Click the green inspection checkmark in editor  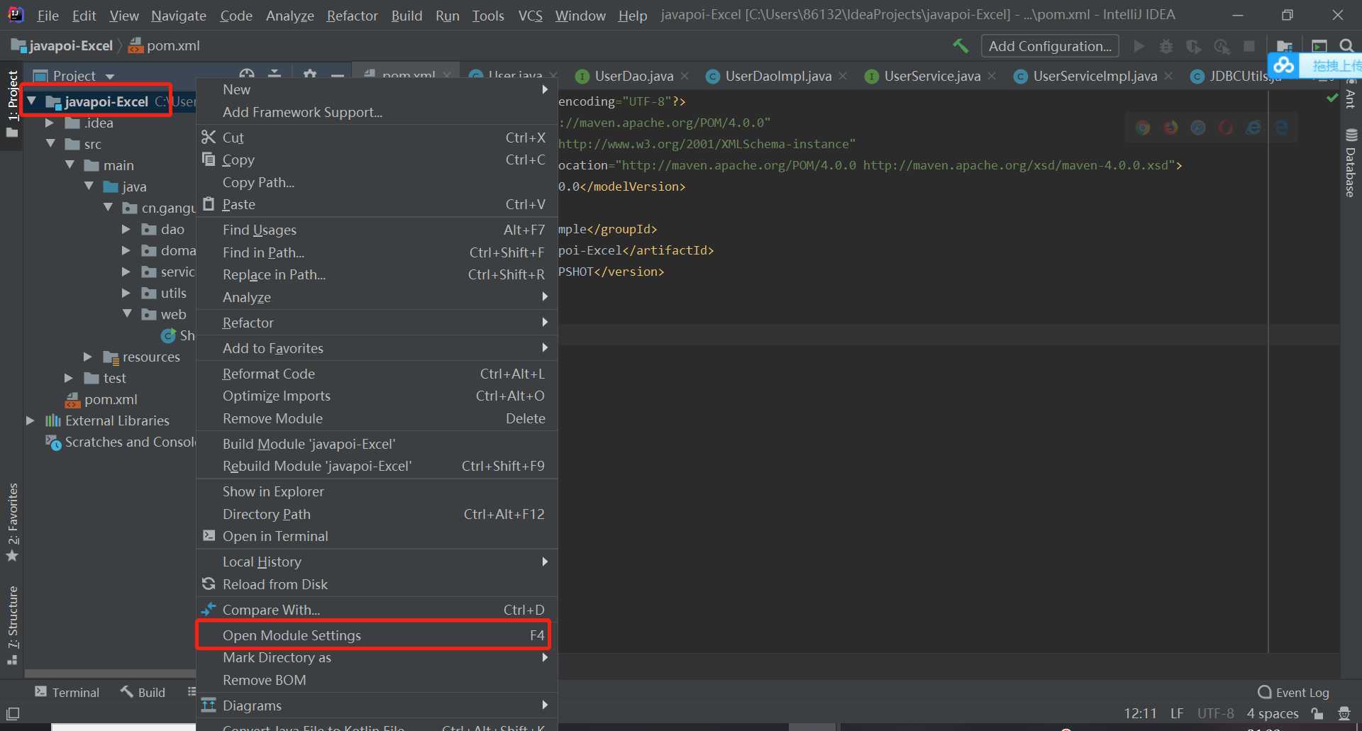point(1332,99)
